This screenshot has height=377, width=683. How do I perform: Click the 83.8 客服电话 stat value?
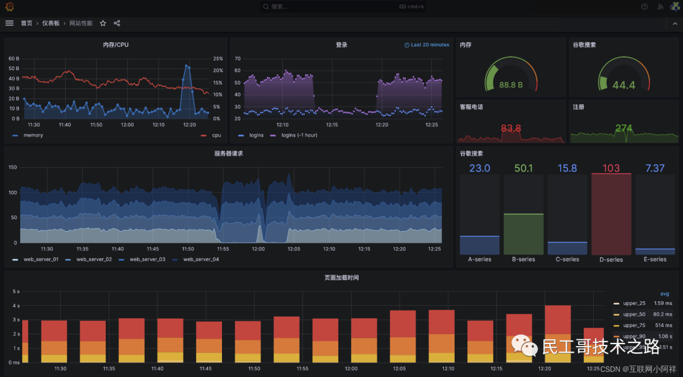point(510,128)
